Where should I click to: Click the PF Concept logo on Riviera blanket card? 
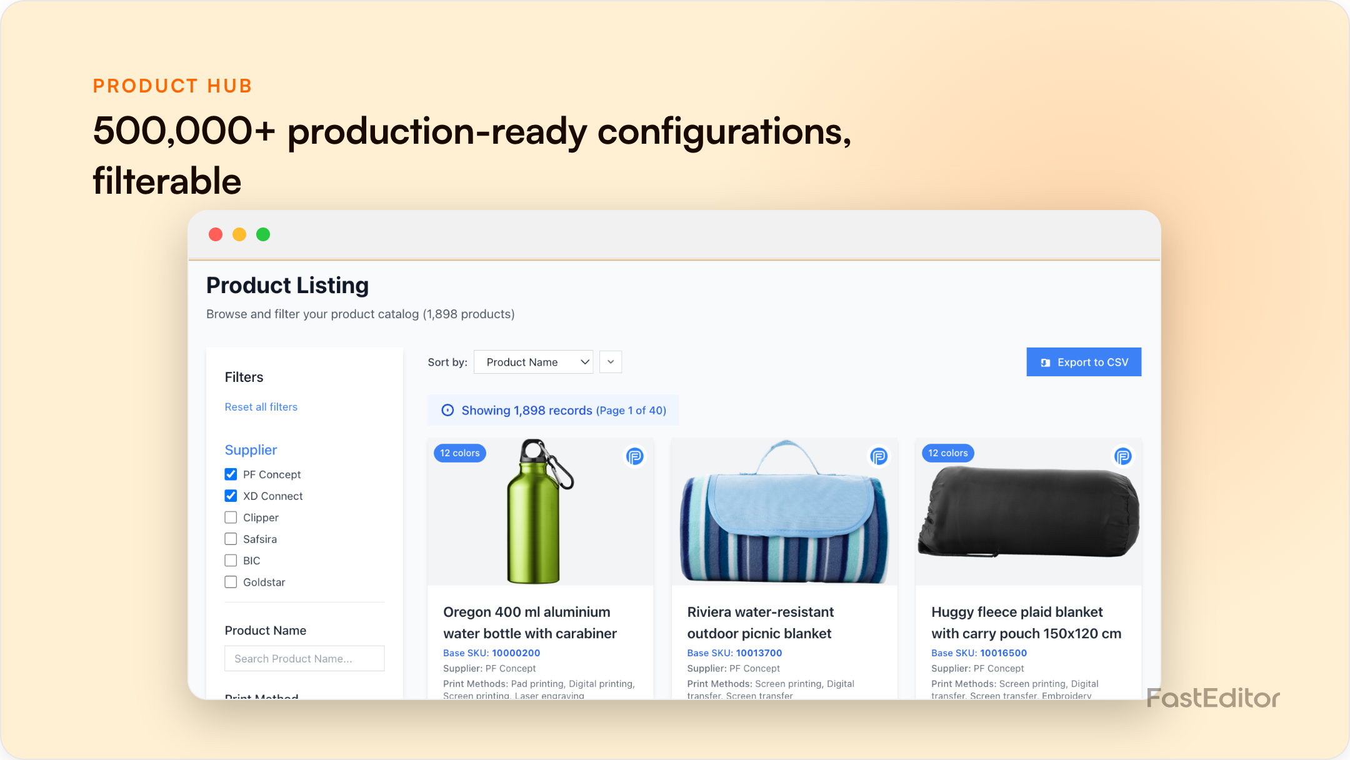(879, 456)
